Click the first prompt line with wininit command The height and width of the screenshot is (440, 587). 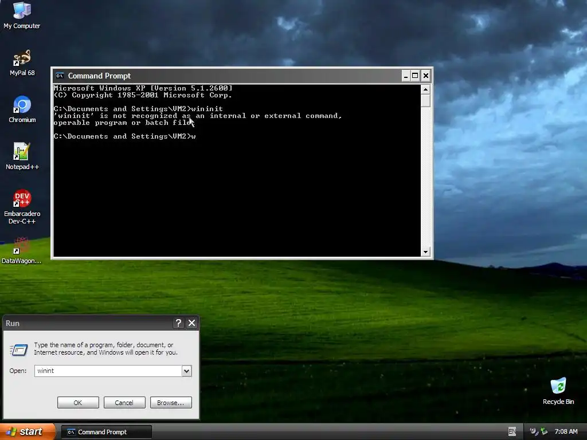138,109
